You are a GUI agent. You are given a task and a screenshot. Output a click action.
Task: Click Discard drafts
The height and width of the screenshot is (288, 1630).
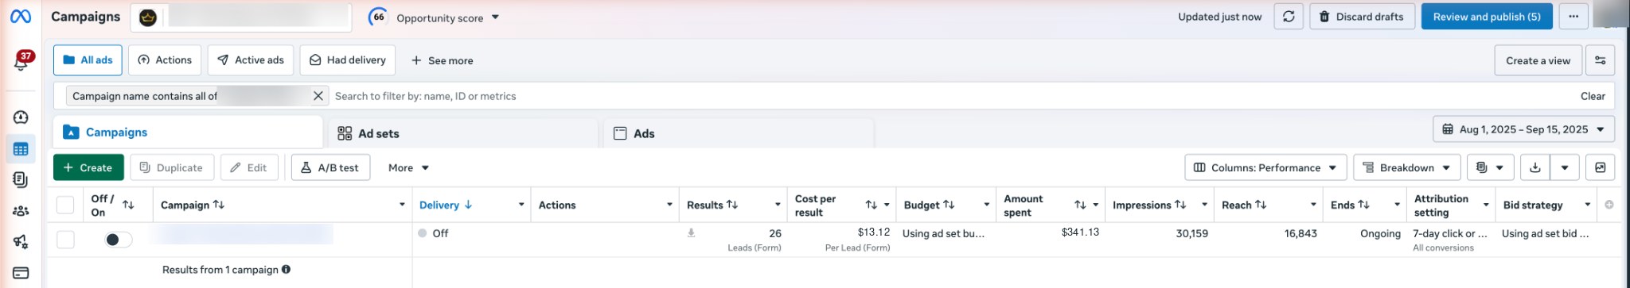pyautogui.click(x=1362, y=17)
